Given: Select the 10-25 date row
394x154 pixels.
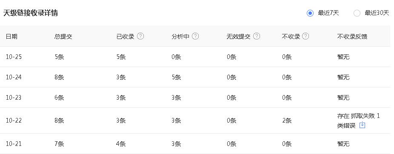Looking at the screenshot, I should click(x=195, y=57).
